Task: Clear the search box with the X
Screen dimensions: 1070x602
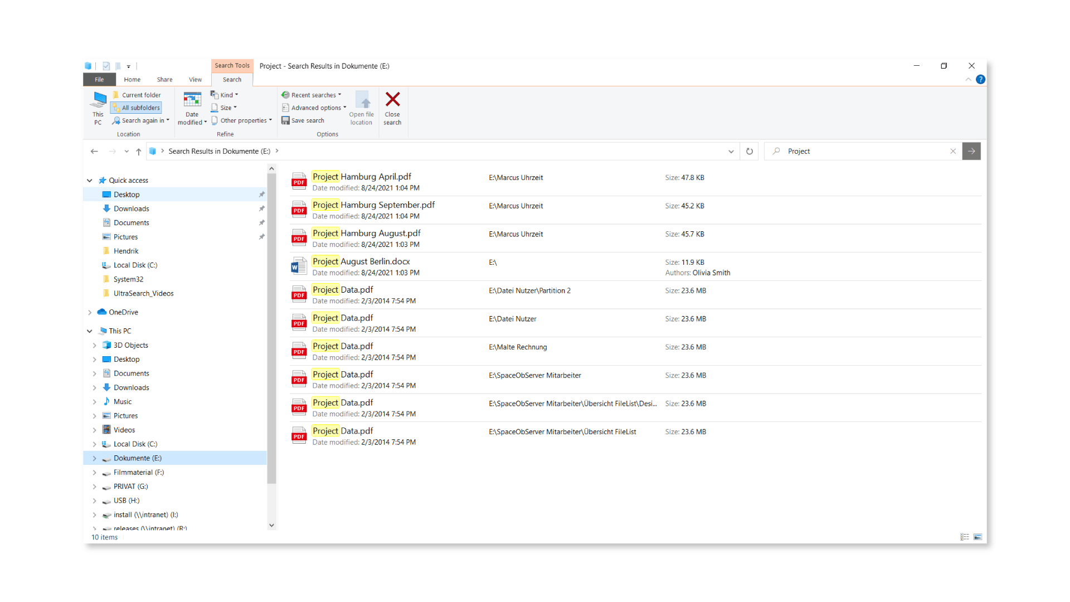Action: [x=953, y=151]
